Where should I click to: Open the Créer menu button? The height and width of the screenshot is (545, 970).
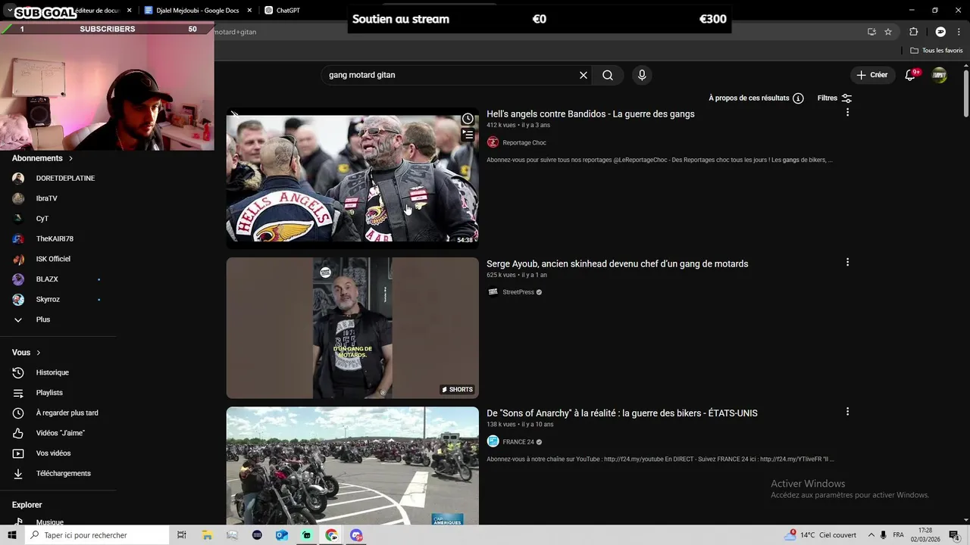pos(871,75)
